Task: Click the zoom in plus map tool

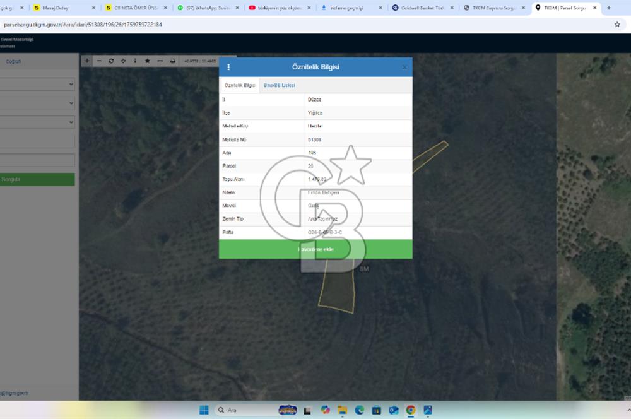Action: (86, 61)
